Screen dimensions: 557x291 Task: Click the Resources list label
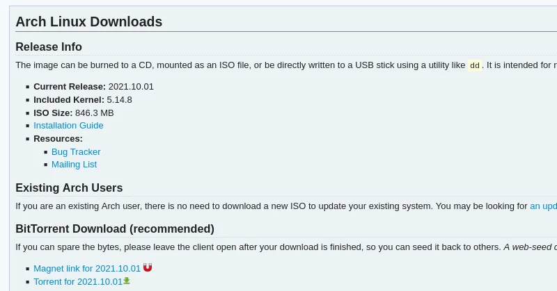58,138
